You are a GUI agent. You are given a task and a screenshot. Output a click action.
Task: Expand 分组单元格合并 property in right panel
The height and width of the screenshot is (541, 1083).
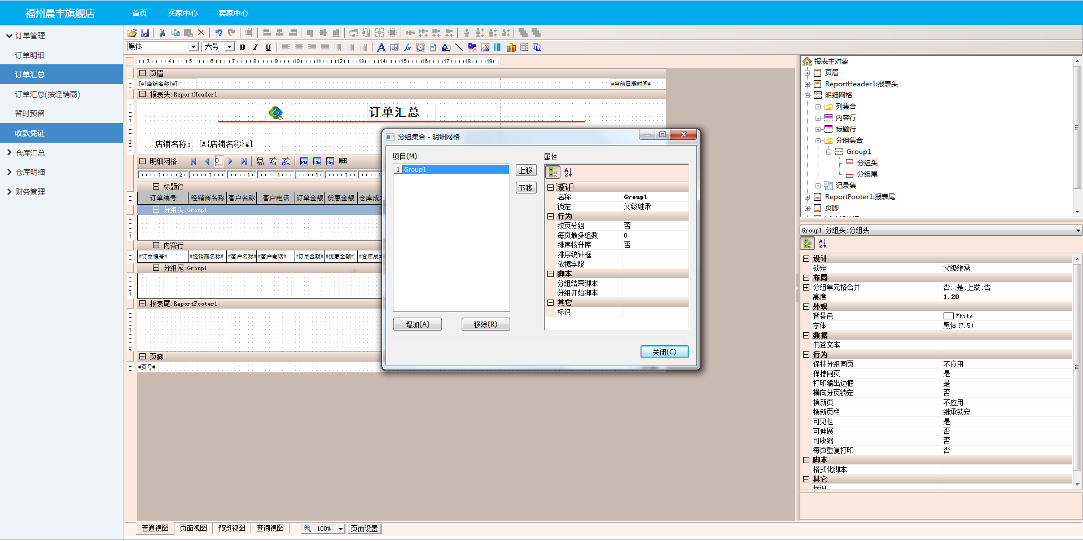(806, 287)
